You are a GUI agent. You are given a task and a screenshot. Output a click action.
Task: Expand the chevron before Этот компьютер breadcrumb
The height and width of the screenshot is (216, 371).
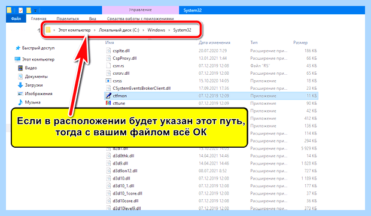(x=54, y=30)
